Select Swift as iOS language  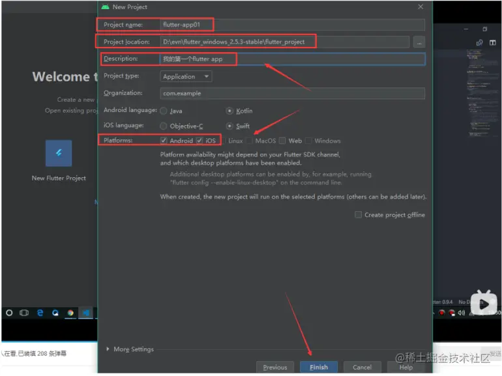(229, 126)
